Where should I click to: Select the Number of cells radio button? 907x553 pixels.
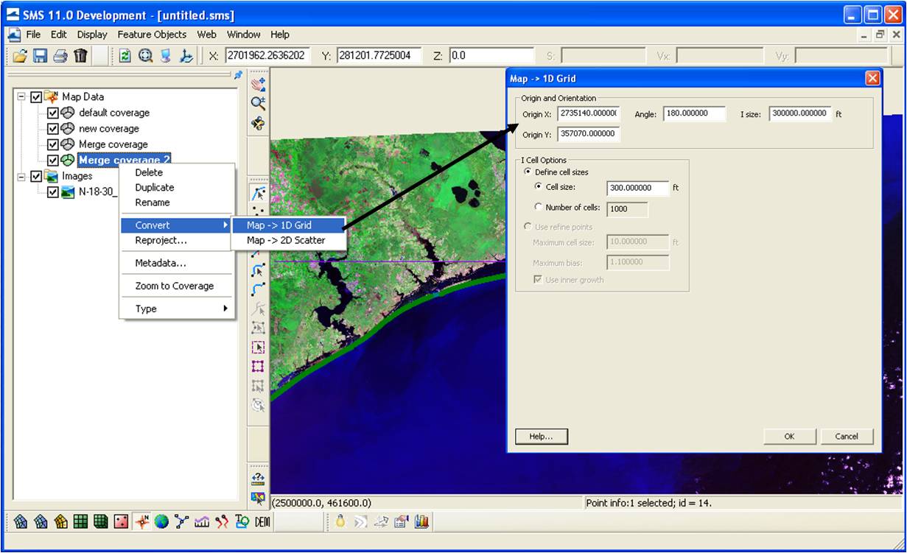point(539,208)
